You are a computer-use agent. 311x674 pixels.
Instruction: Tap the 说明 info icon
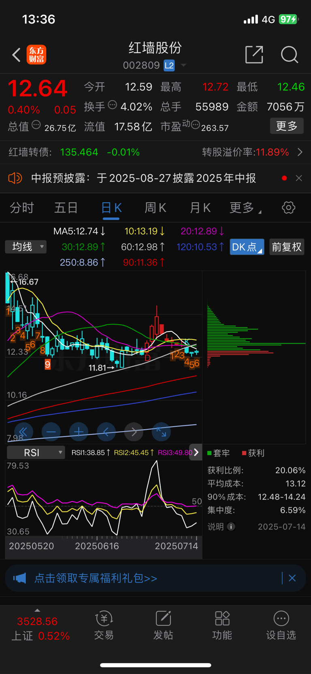tap(231, 526)
